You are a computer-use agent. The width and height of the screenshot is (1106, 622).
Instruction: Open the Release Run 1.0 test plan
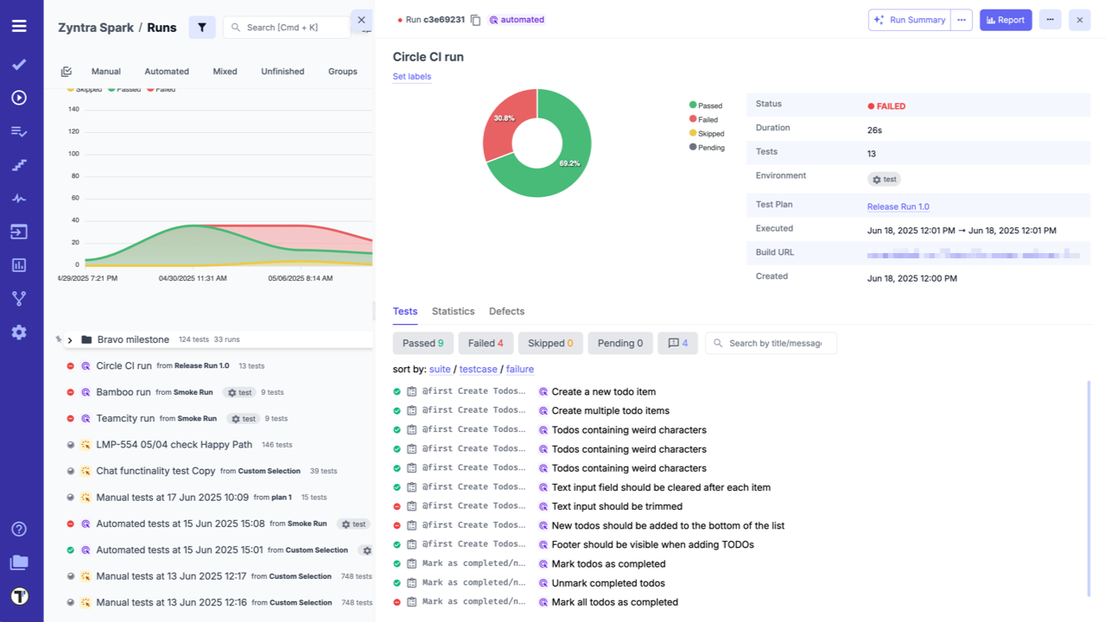point(899,206)
